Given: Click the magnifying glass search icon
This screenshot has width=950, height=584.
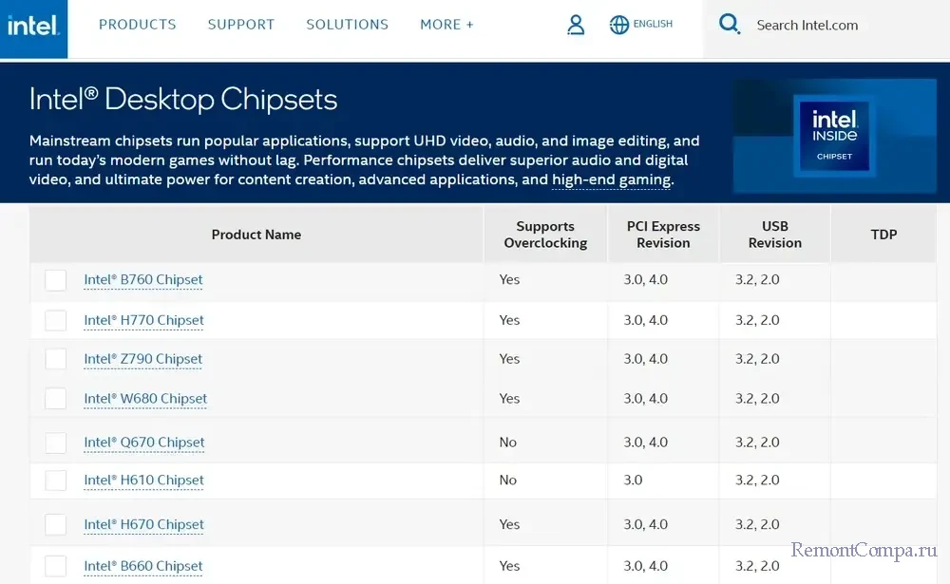Looking at the screenshot, I should (730, 25).
